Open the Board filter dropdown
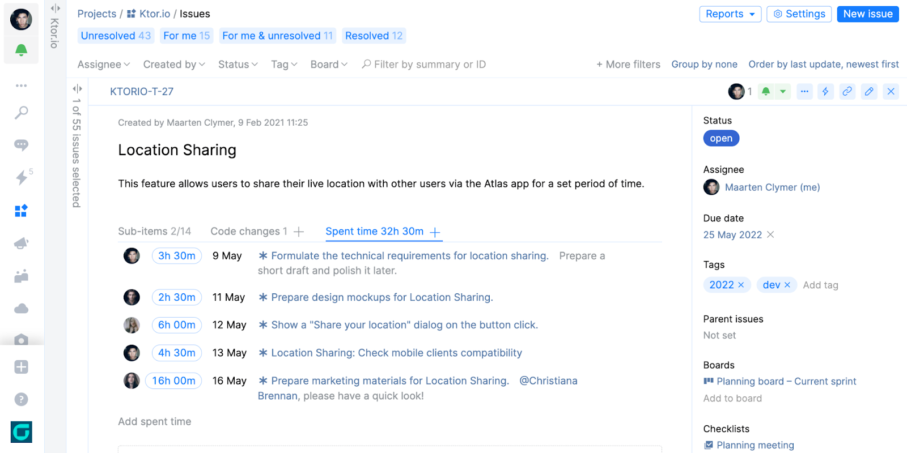Screen dimensions: 907x453 click(329, 65)
